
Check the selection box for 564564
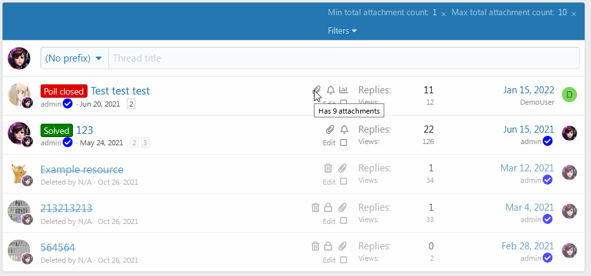[x=344, y=260]
